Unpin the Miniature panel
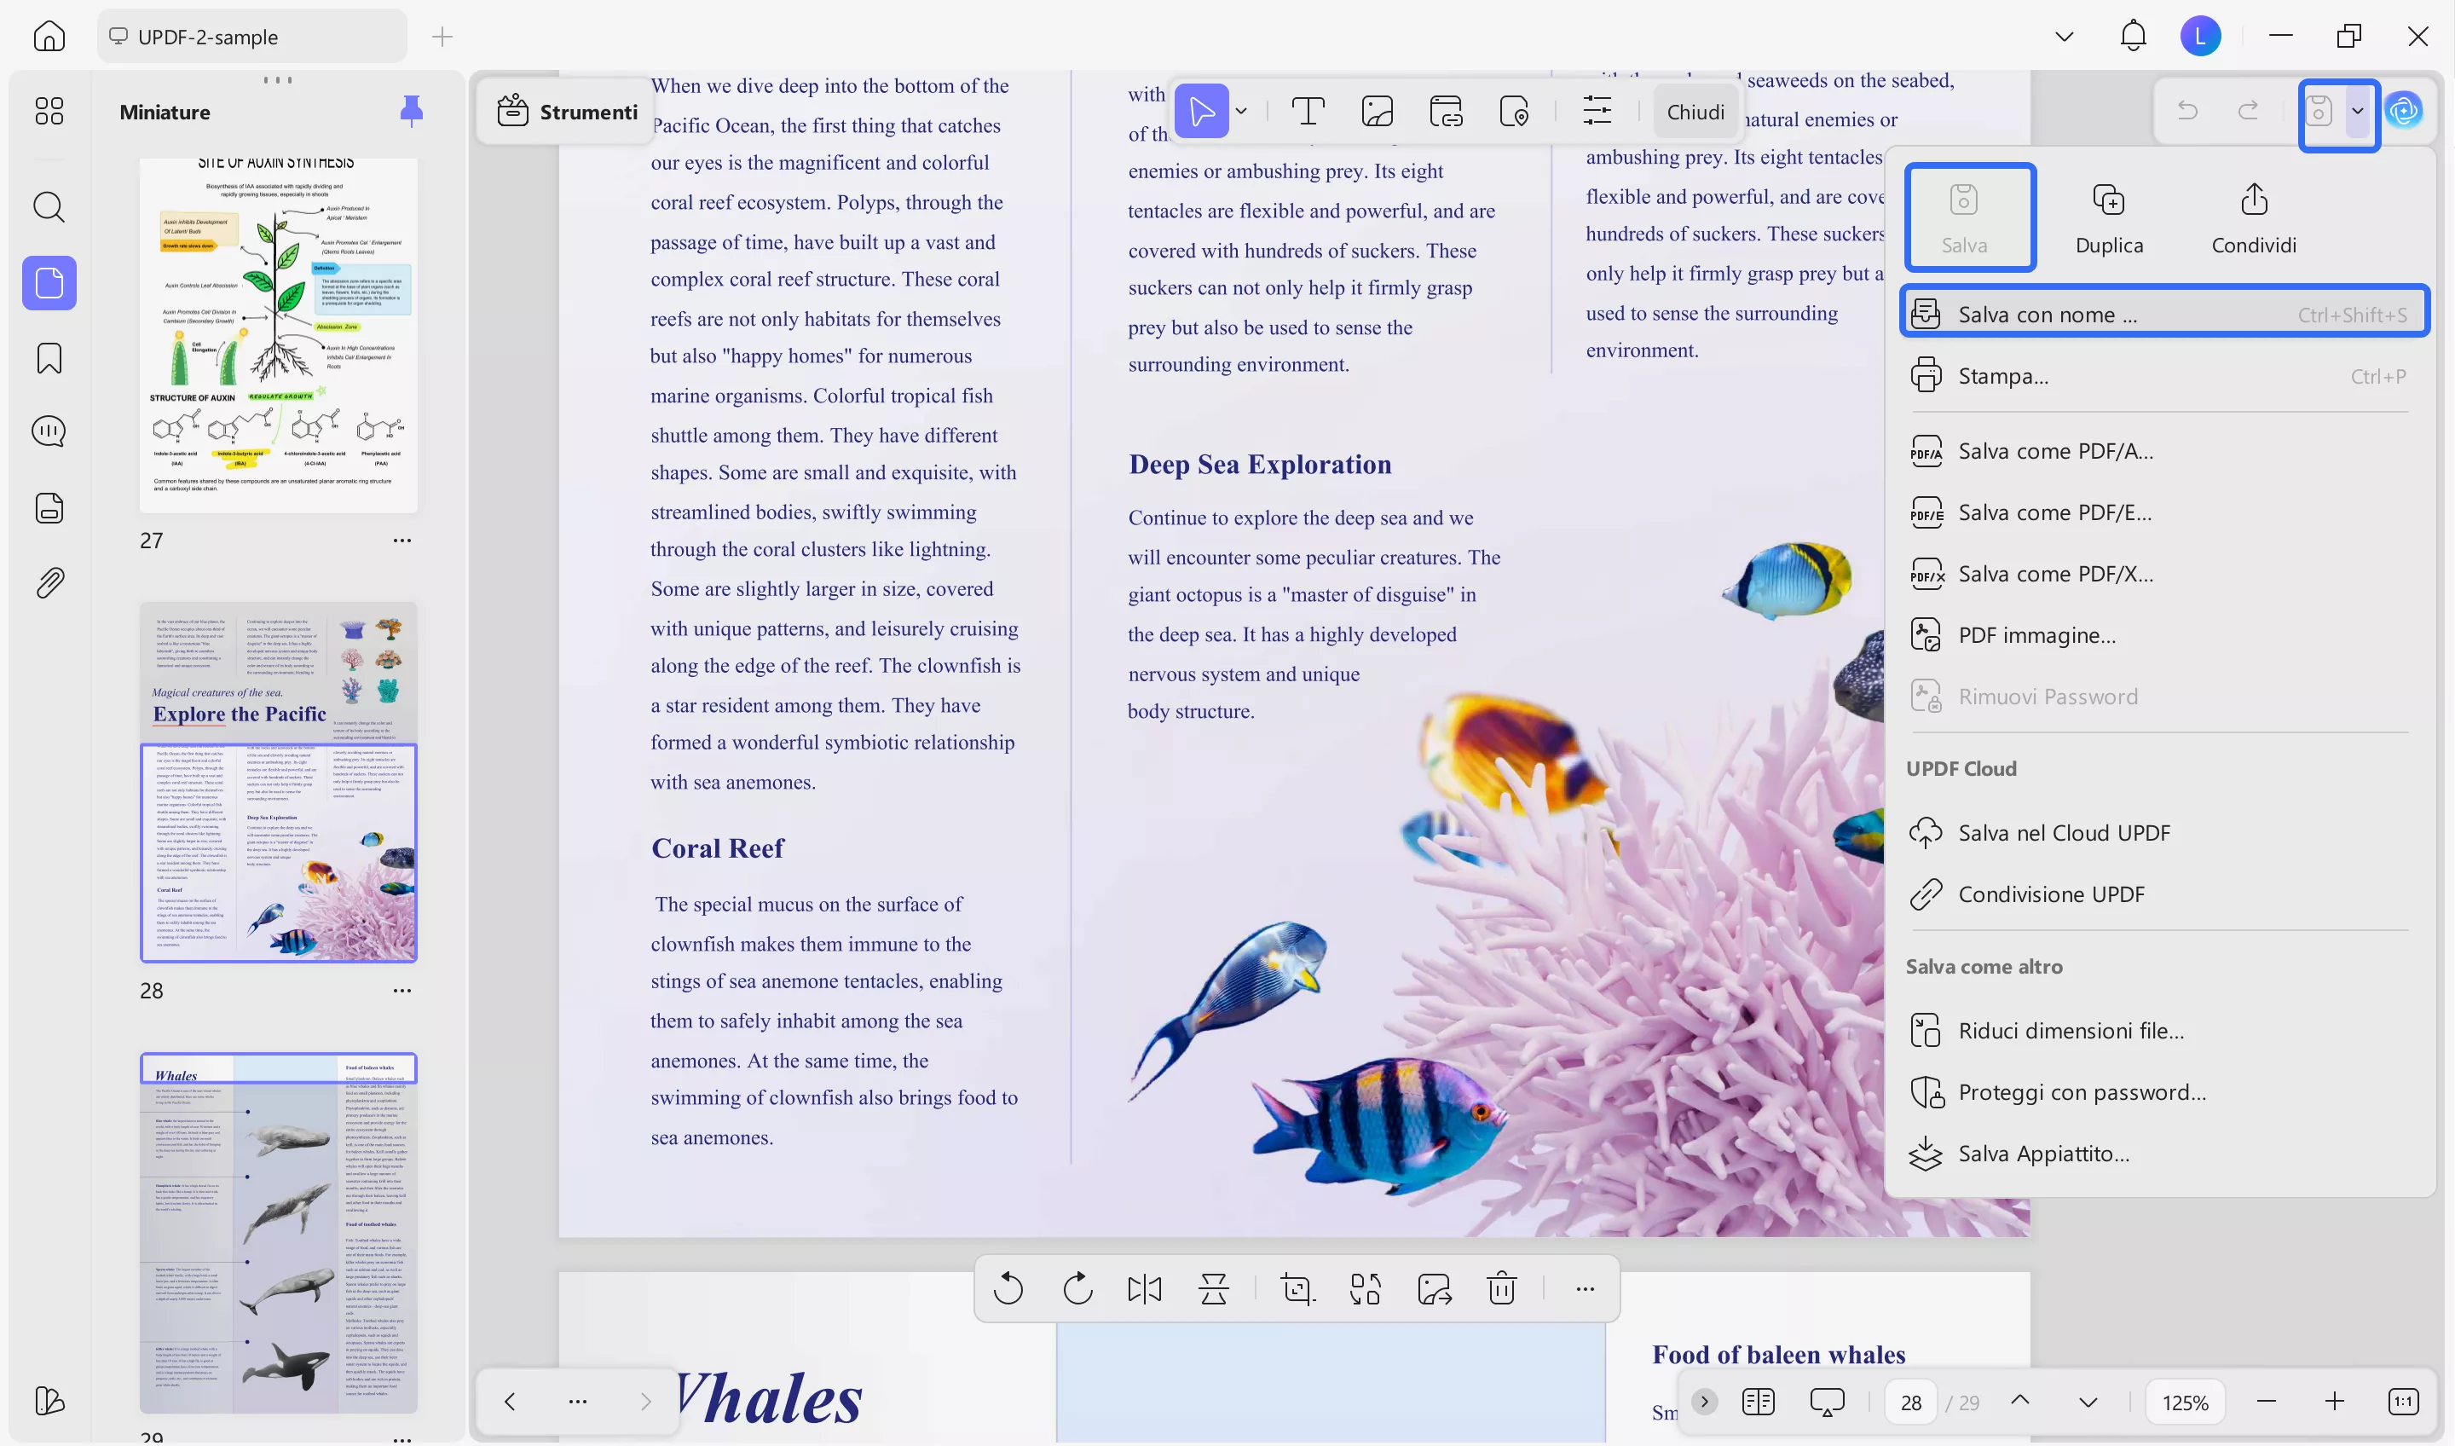This screenshot has width=2455, height=1446. [412, 110]
